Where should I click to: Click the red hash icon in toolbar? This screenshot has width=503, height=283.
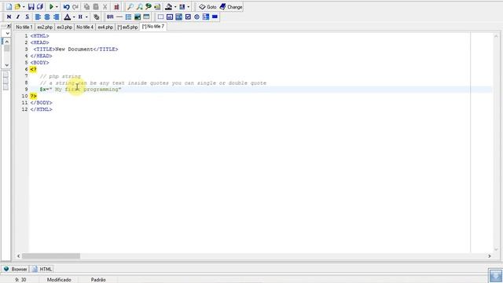(116, 7)
